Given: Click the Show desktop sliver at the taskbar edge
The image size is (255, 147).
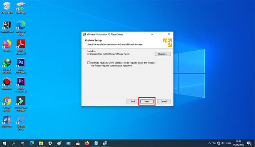Looking at the screenshot, I should 254,143.
